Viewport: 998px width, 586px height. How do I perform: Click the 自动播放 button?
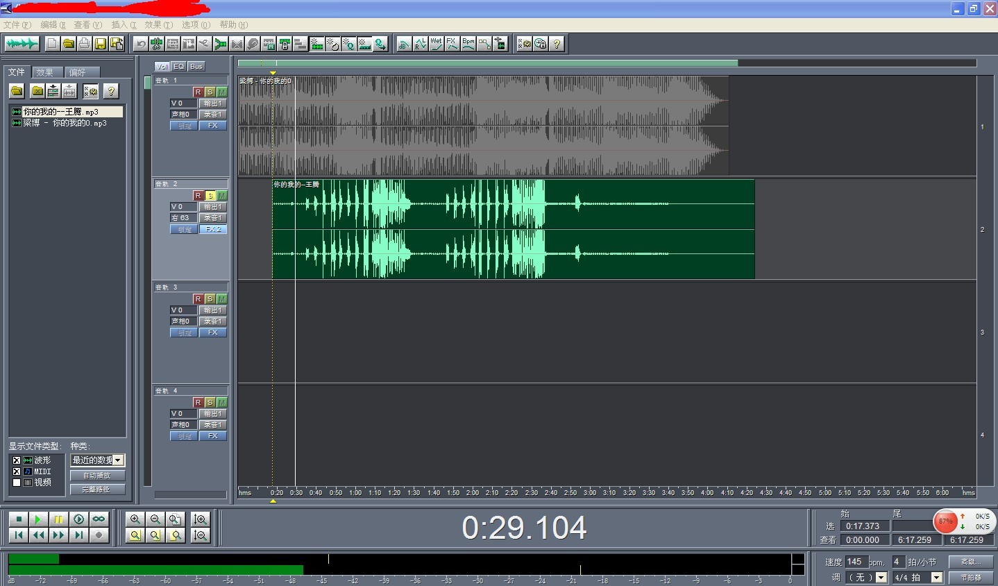click(97, 476)
